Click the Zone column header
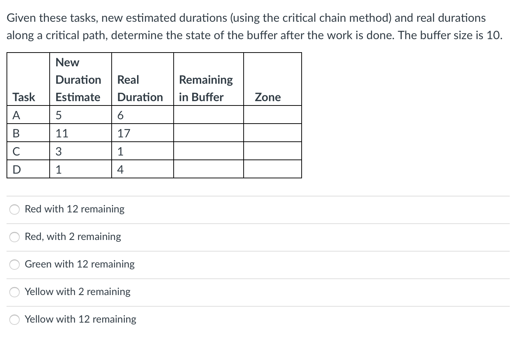Image resolution: width=517 pixels, height=340 pixels. coord(268,97)
